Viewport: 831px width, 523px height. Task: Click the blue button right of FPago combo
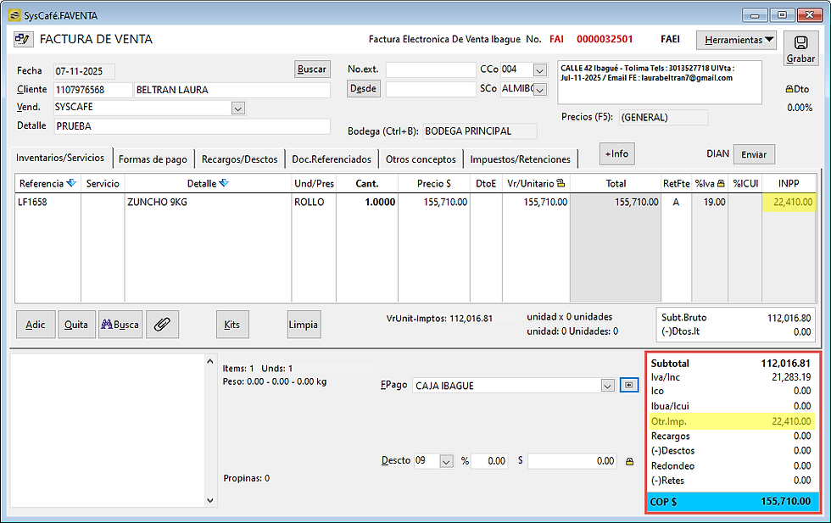click(x=628, y=385)
